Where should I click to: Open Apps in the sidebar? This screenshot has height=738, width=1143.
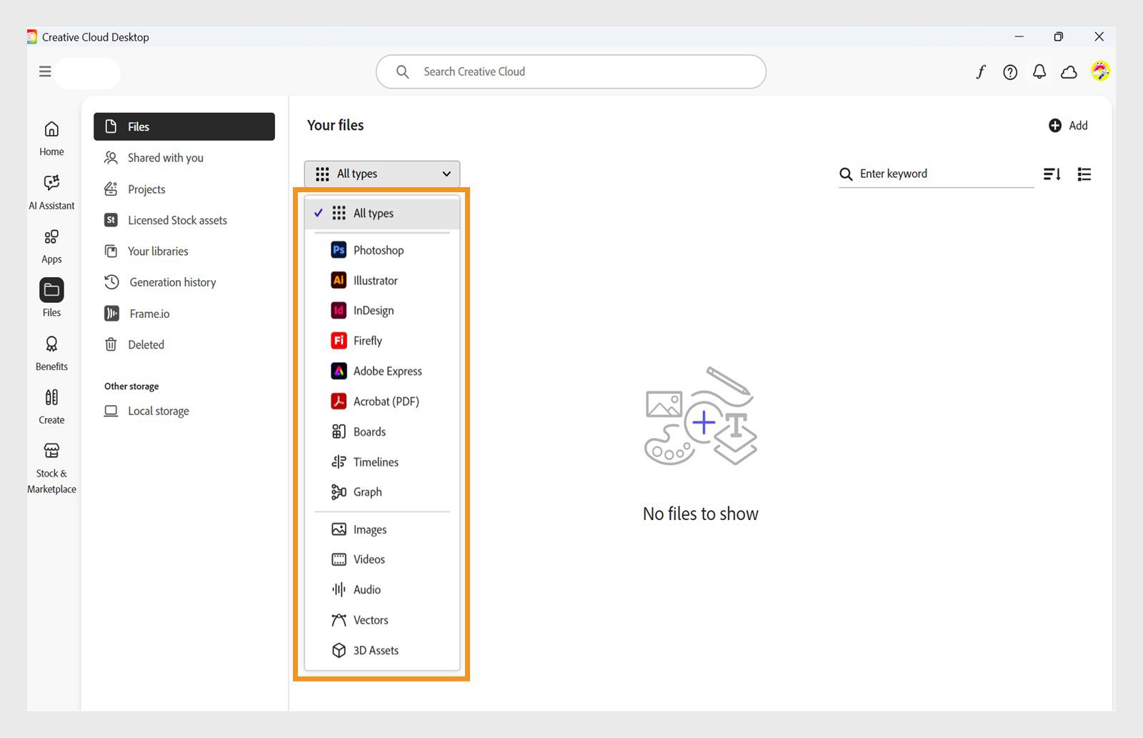tap(51, 246)
